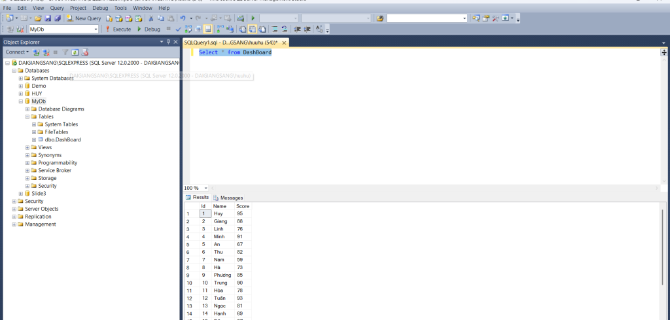
Task: Click the Undo arrow icon
Action: click(183, 18)
